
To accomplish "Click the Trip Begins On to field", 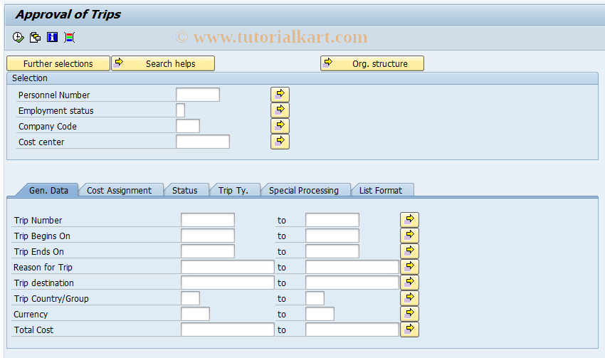I will tap(332, 236).
